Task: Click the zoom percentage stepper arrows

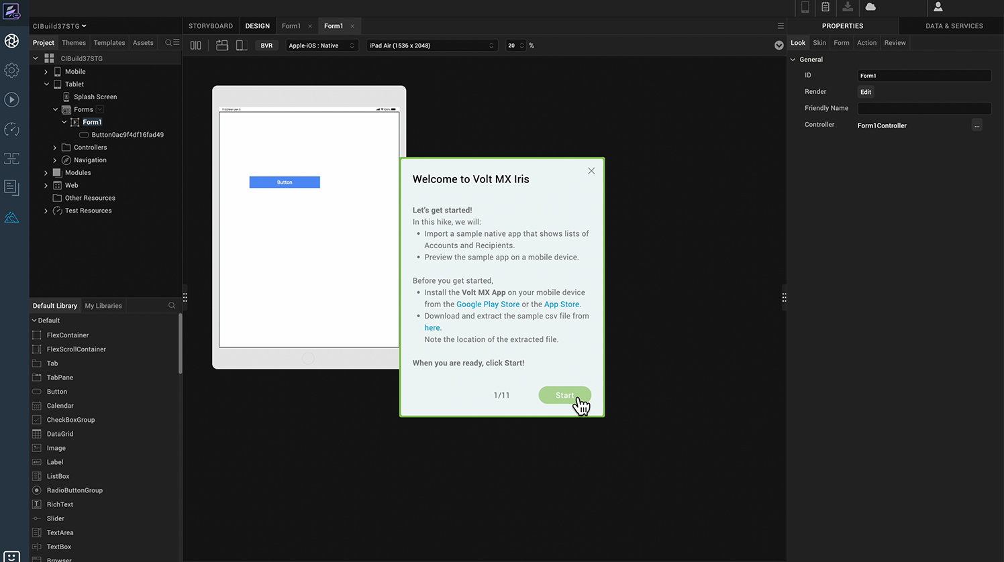Action: coord(522,46)
